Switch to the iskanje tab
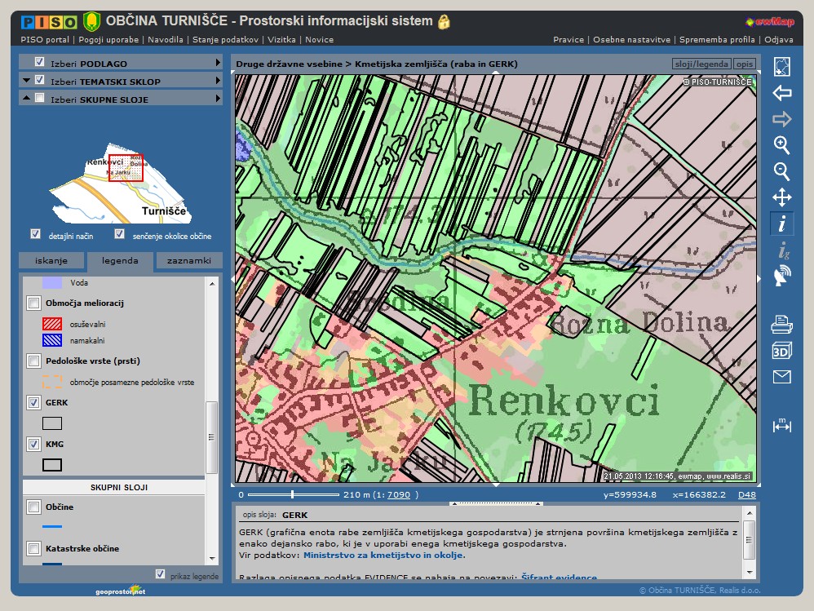Screen dimensions: 814x611 (x=51, y=261)
